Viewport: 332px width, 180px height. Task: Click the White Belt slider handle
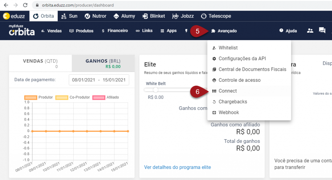pyautogui.click(x=156, y=90)
